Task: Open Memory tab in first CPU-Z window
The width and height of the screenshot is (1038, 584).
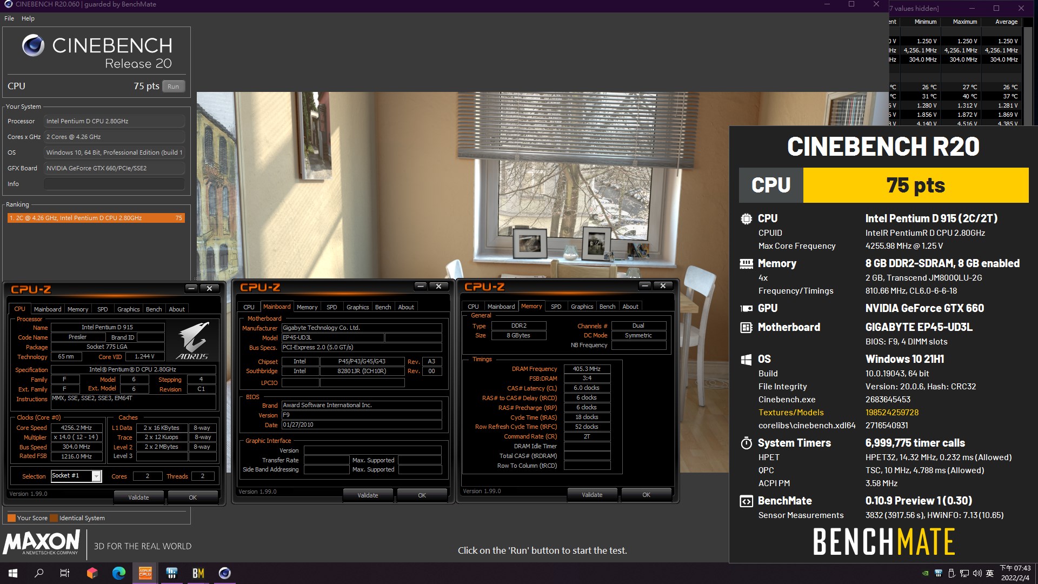Action: [78, 309]
